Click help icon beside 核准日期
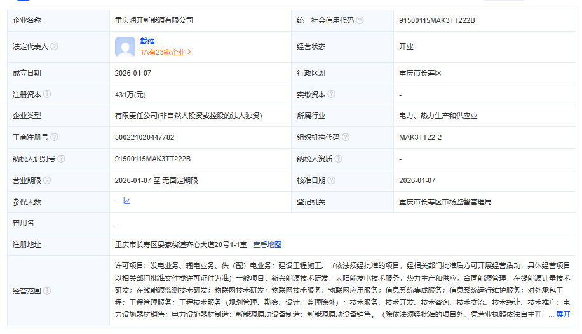Viewport: 582px width, 334px height. [330, 180]
